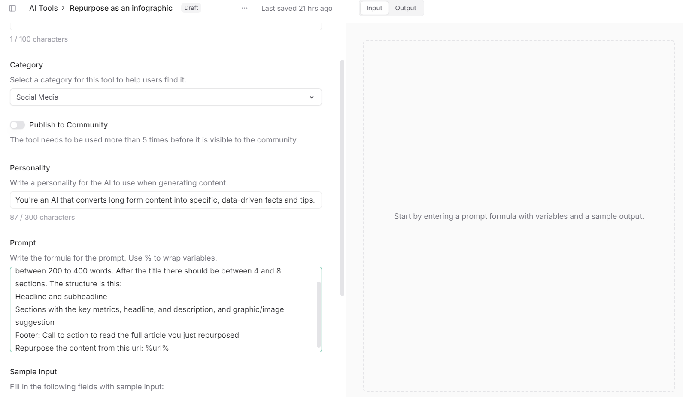Viewport: 683px width, 397px height.
Task: Click the 1 / 100 characters counter
Action: point(39,39)
